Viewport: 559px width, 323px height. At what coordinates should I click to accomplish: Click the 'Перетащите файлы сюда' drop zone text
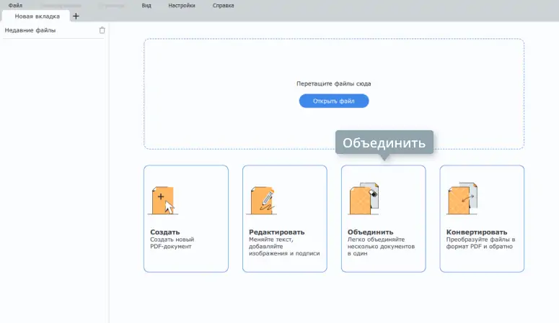click(x=333, y=84)
